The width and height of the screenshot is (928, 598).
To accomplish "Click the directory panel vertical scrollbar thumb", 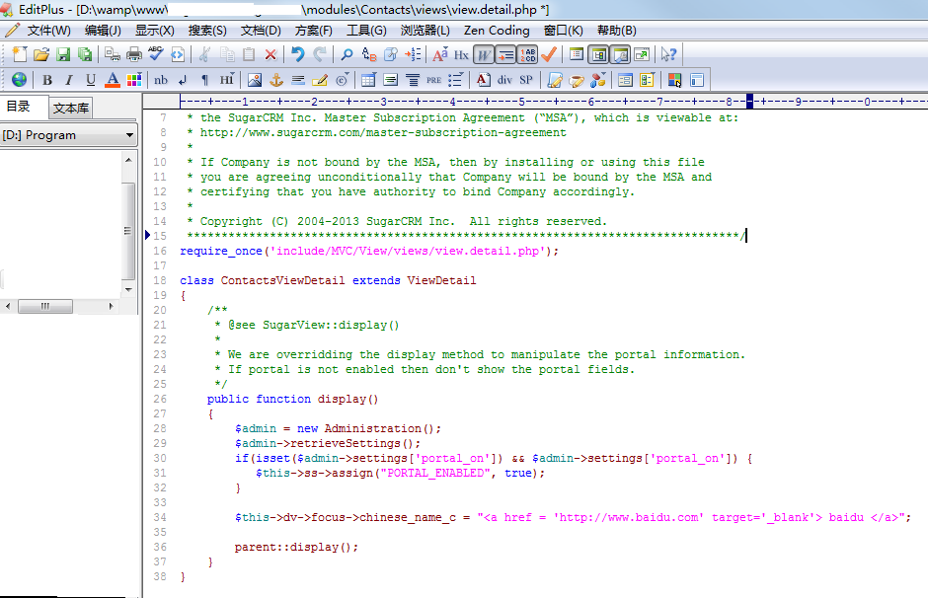I will (128, 231).
